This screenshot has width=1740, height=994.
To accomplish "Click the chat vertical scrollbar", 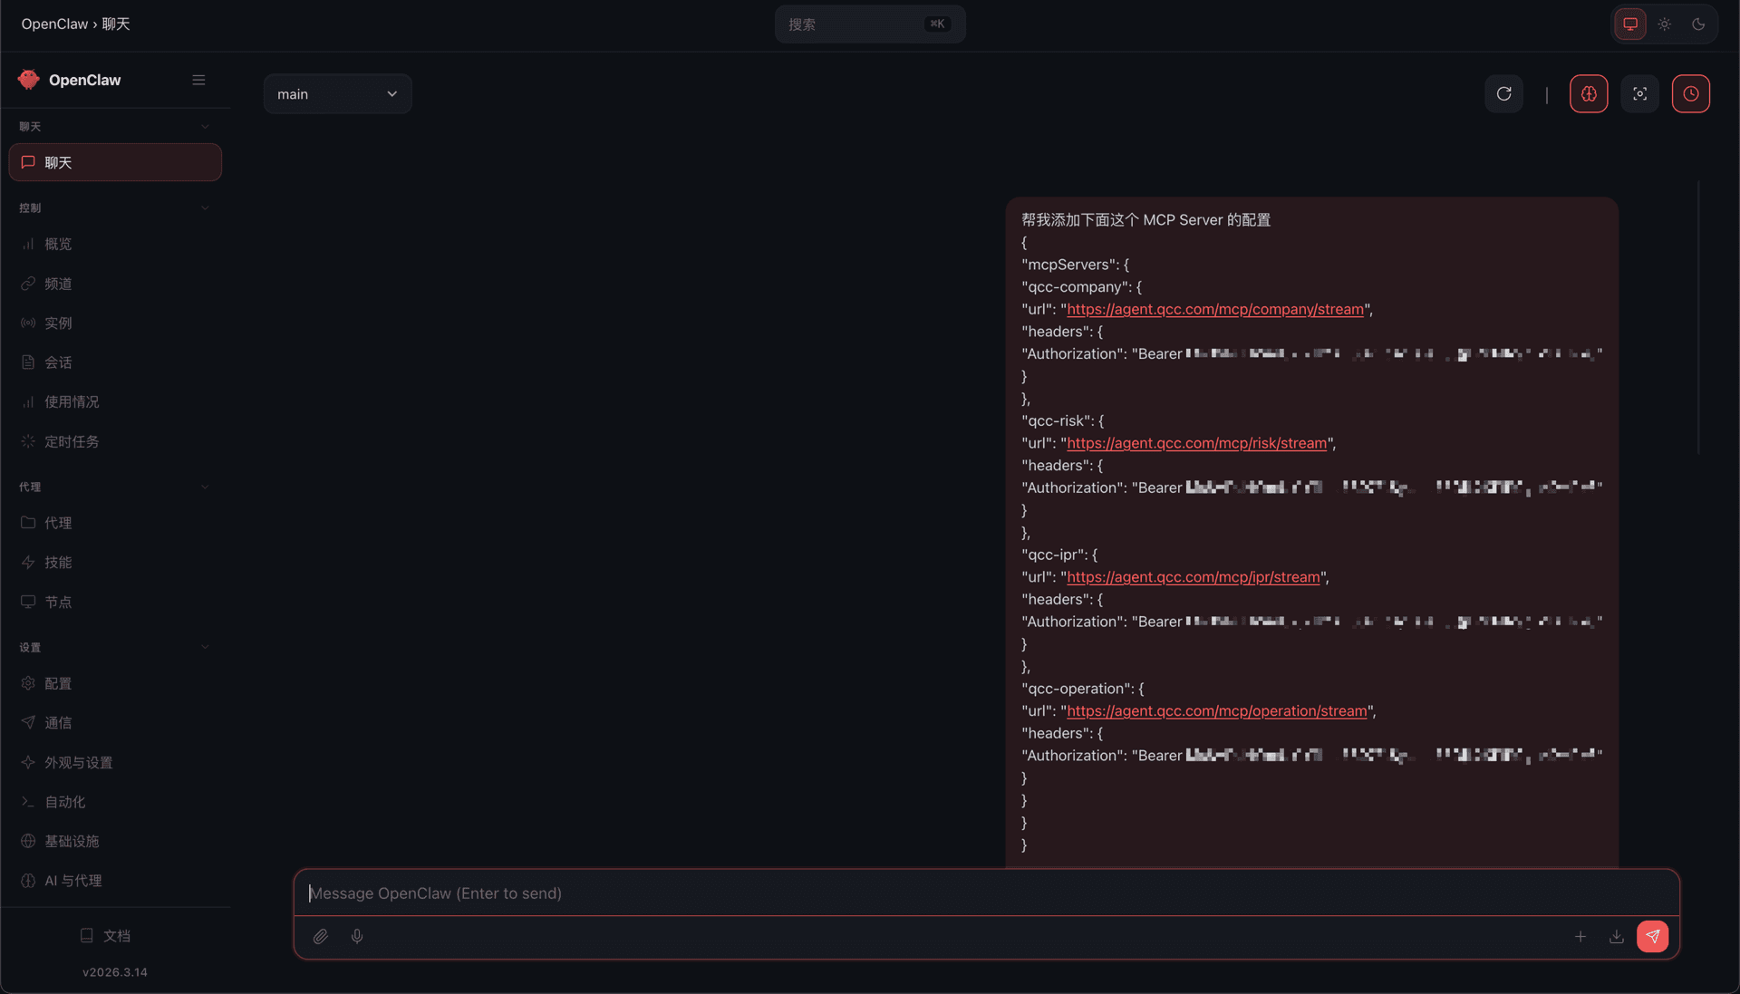I will [1697, 317].
